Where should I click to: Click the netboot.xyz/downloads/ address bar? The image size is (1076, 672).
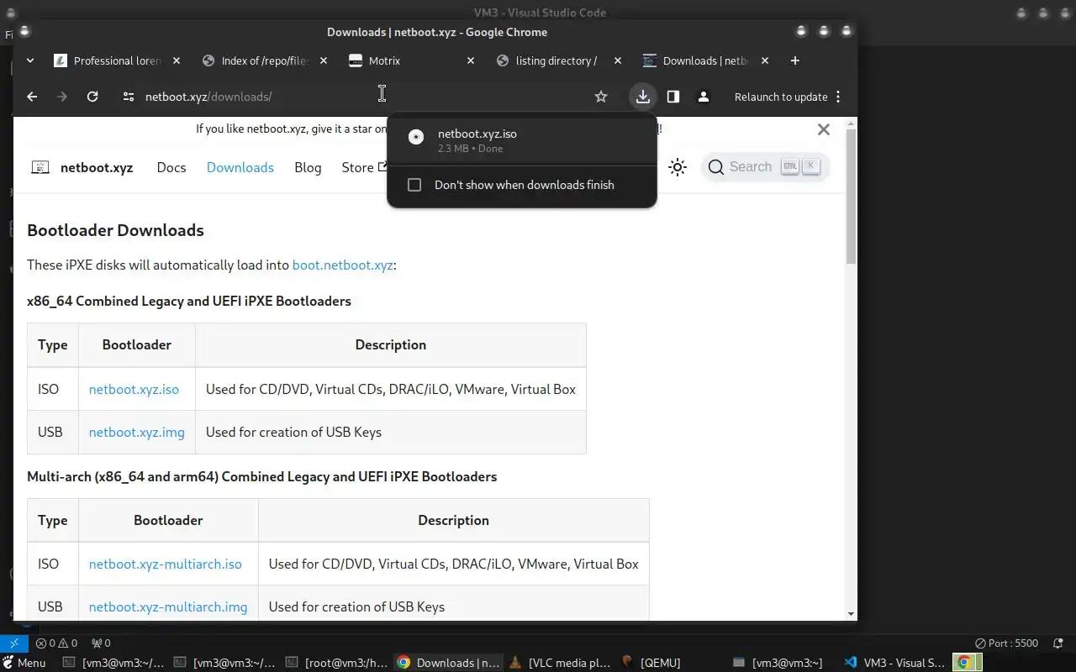(x=353, y=97)
